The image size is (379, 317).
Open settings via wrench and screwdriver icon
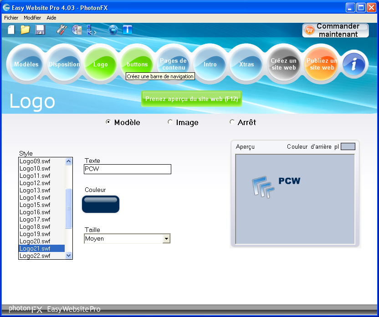pyautogui.click(x=61, y=30)
